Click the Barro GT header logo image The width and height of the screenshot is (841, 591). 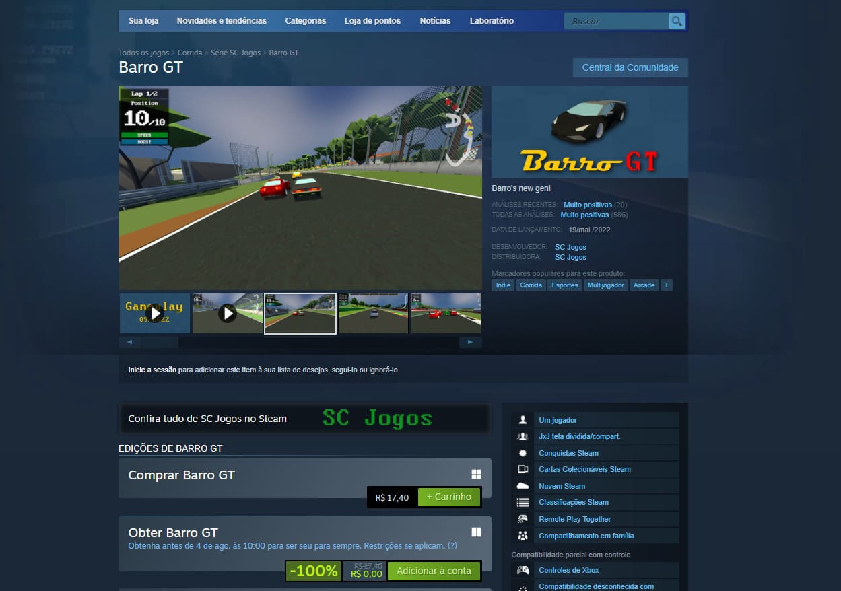(590, 132)
